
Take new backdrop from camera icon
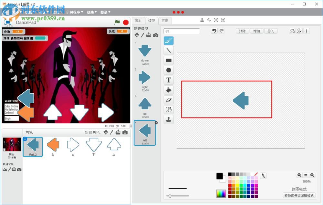click(19, 170)
